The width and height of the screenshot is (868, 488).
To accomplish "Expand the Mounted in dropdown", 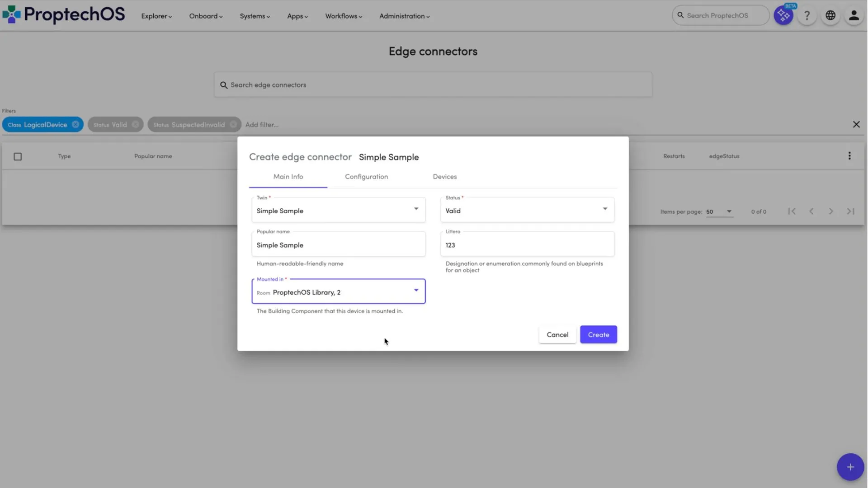I will click(x=416, y=291).
